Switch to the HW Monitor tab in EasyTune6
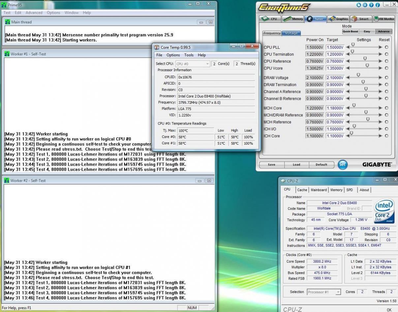 point(384,19)
